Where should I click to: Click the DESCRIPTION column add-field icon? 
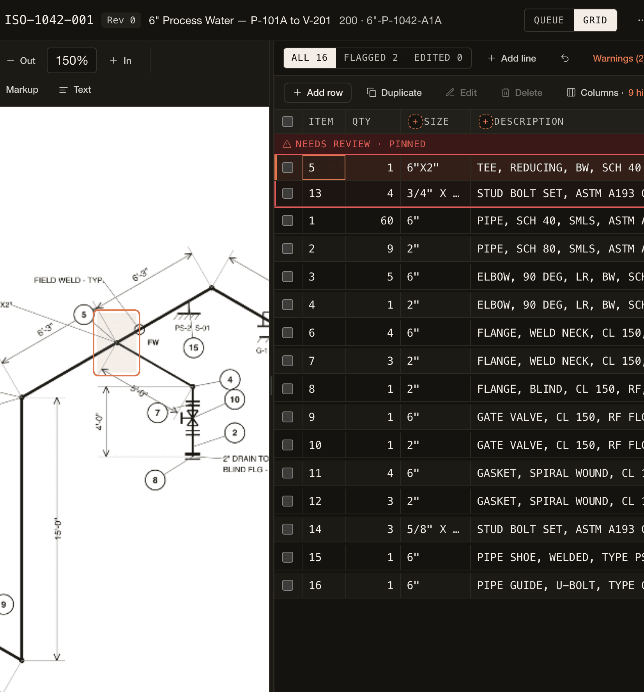[485, 122]
